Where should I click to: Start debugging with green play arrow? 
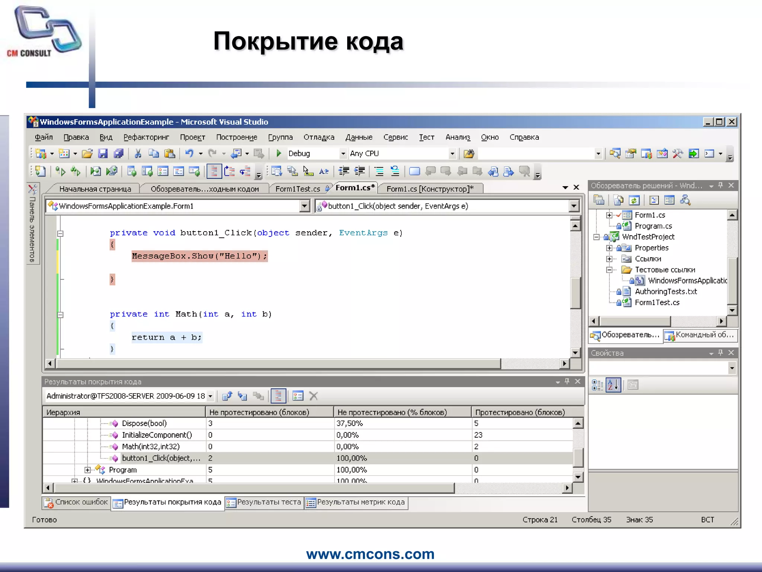coord(279,153)
